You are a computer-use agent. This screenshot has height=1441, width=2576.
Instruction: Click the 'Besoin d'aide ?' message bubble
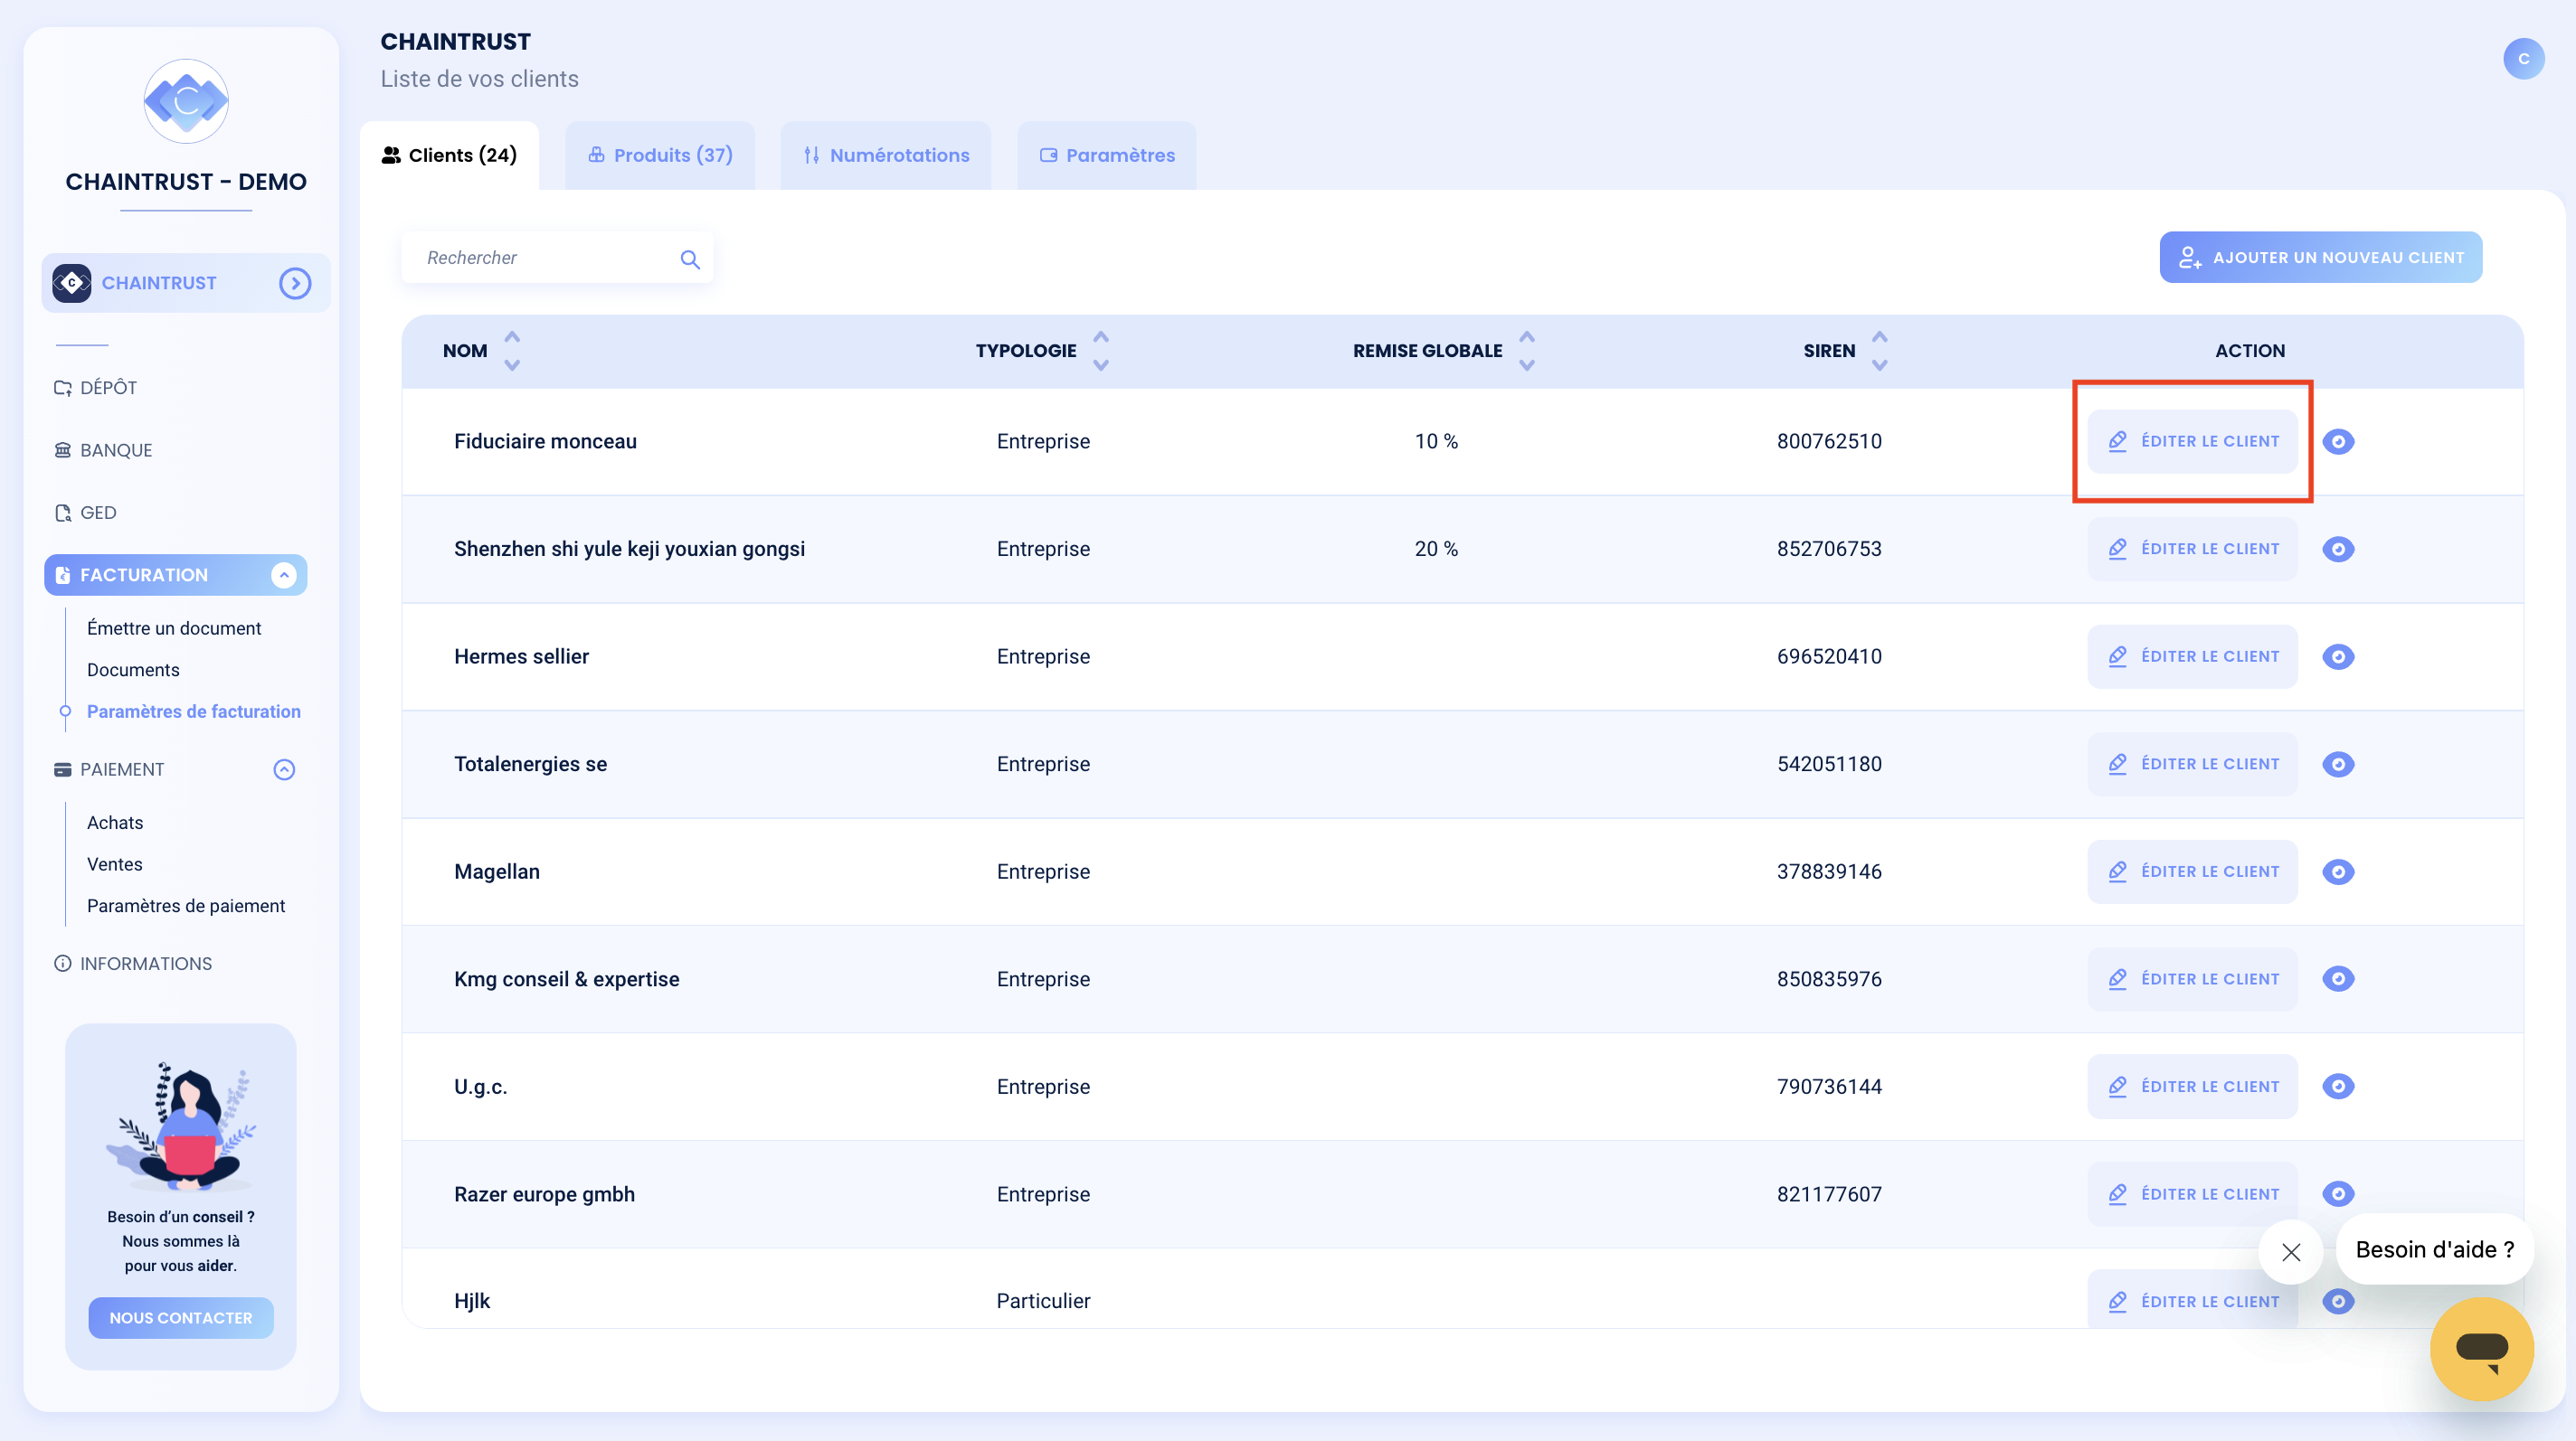pos(2434,1249)
